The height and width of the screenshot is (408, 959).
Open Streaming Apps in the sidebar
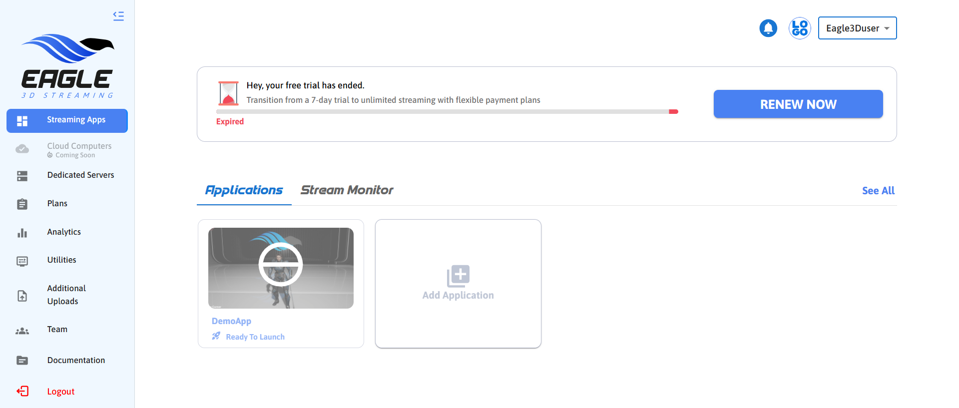[x=67, y=120]
